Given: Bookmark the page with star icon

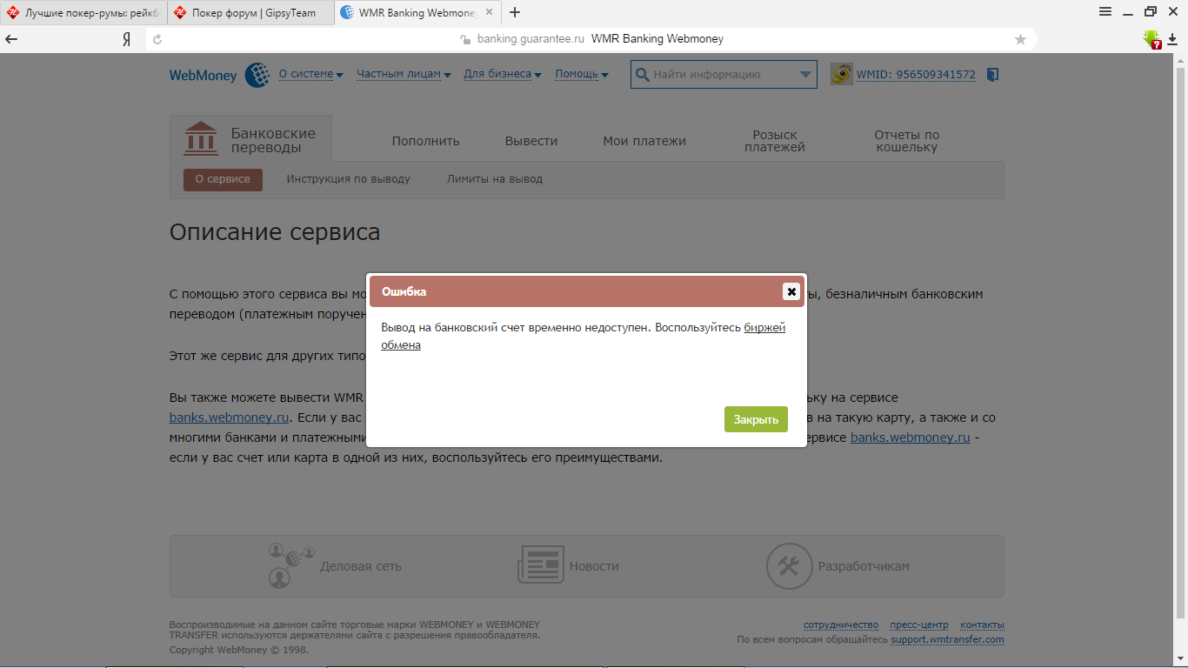Looking at the screenshot, I should tap(1020, 39).
